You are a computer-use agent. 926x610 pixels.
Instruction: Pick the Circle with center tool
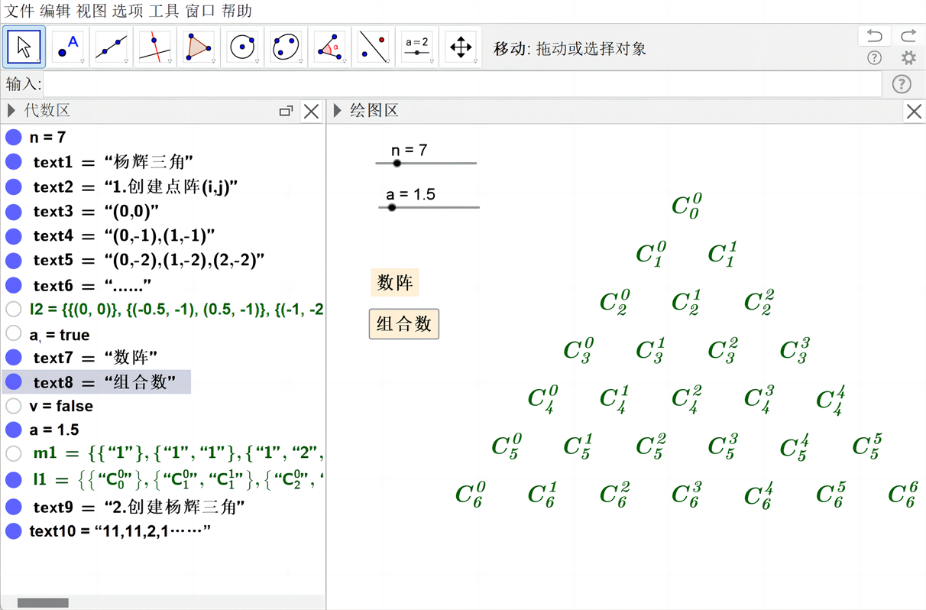(242, 47)
